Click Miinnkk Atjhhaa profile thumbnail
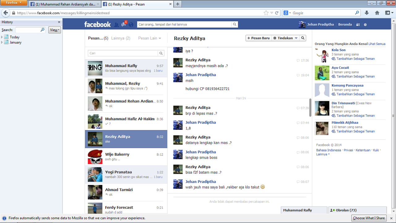 click(322, 128)
